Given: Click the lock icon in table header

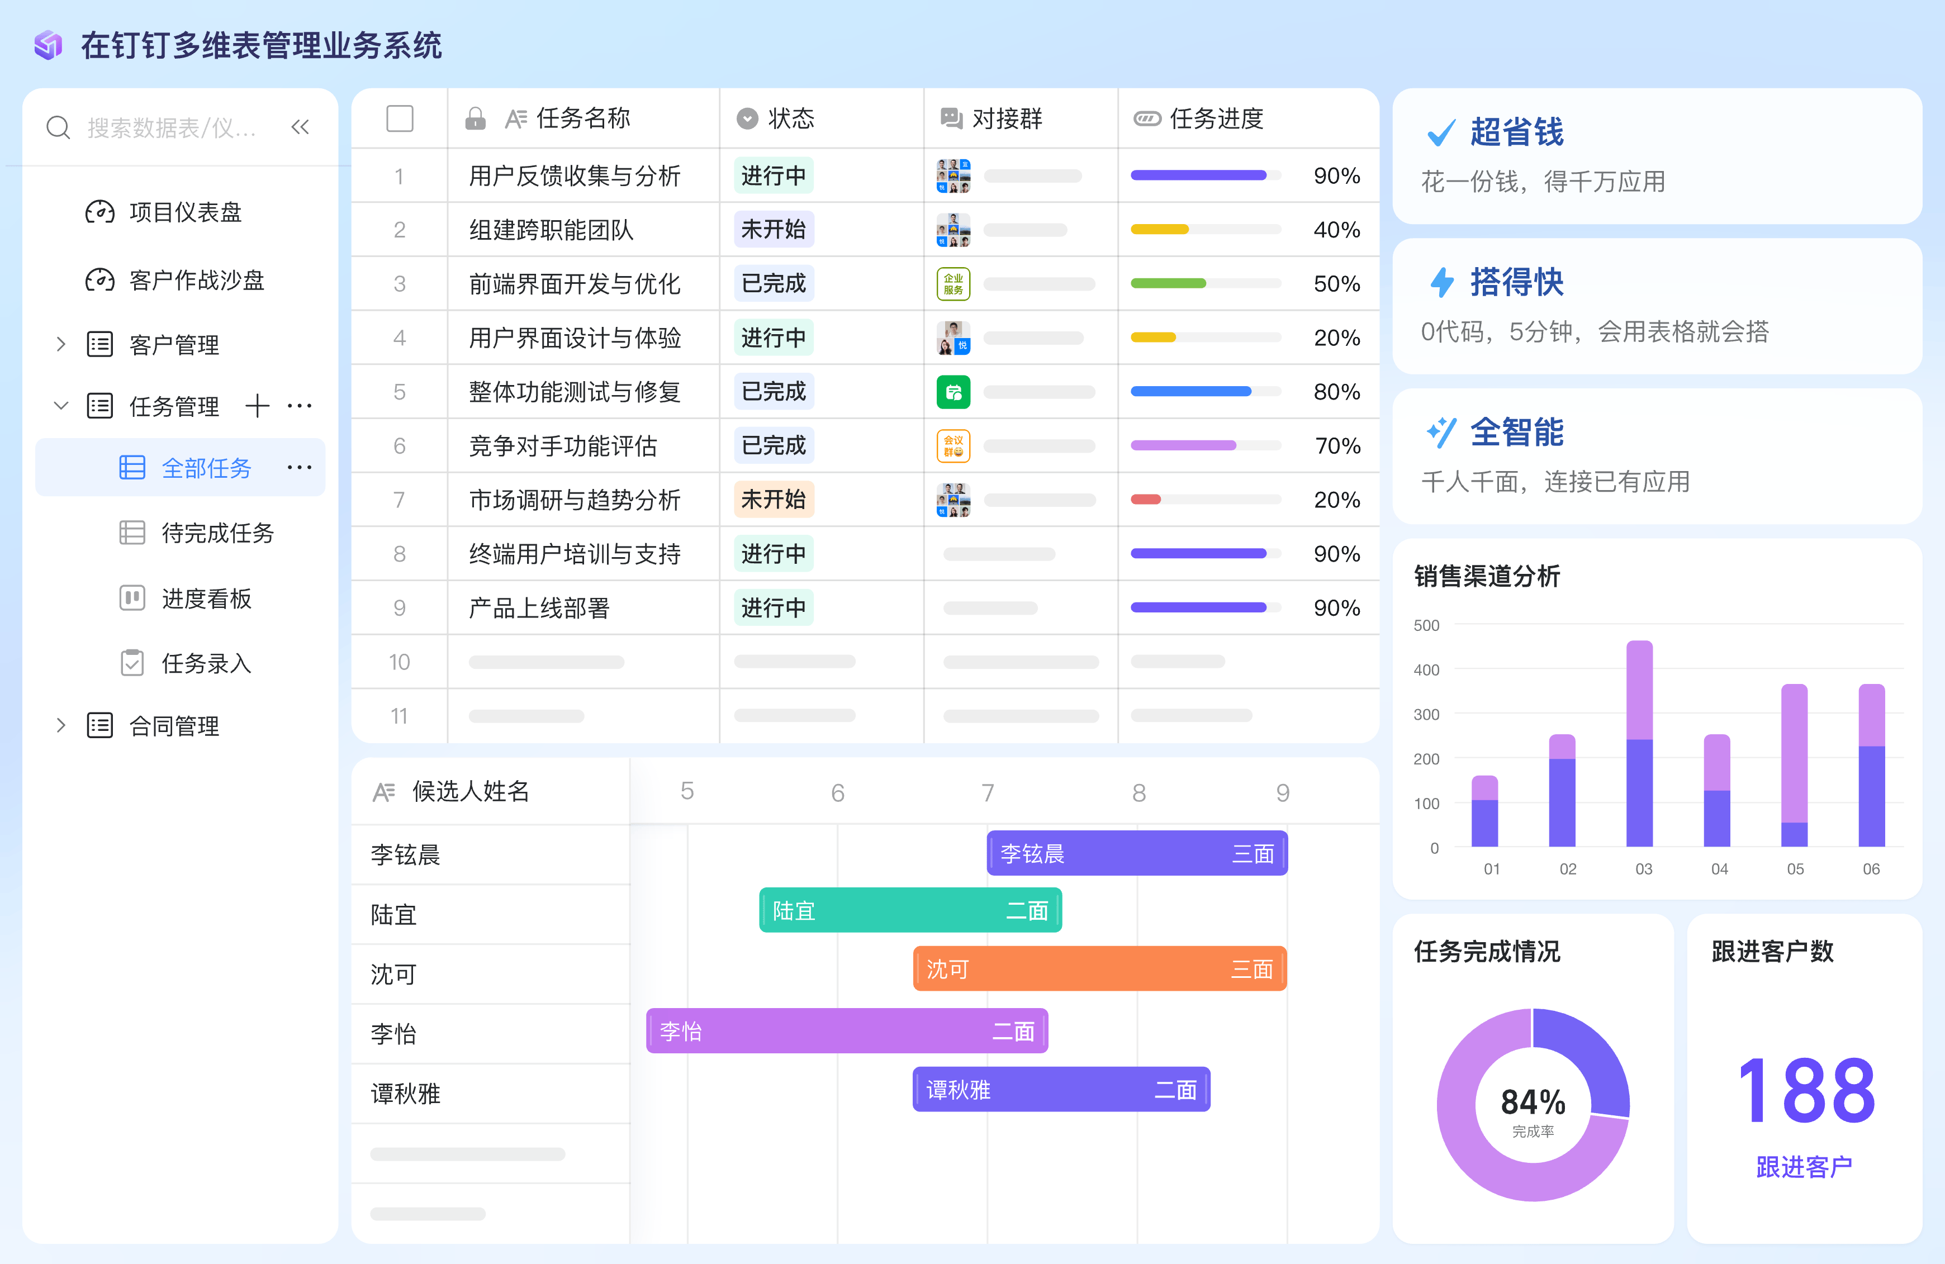Looking at the screenshot, I should click(x=475, y=119).
